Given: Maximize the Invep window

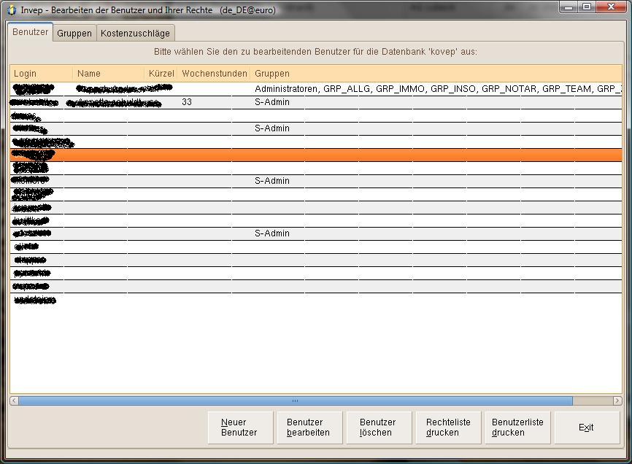Looking at the screenshot, I should 587,7.
